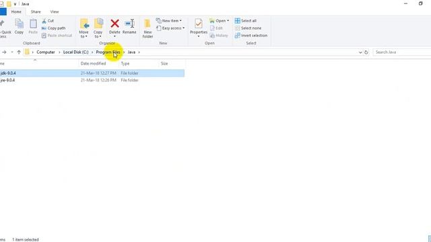Select the jre-9.0.4 folder

pyautogui.click(x=7, y=81)
